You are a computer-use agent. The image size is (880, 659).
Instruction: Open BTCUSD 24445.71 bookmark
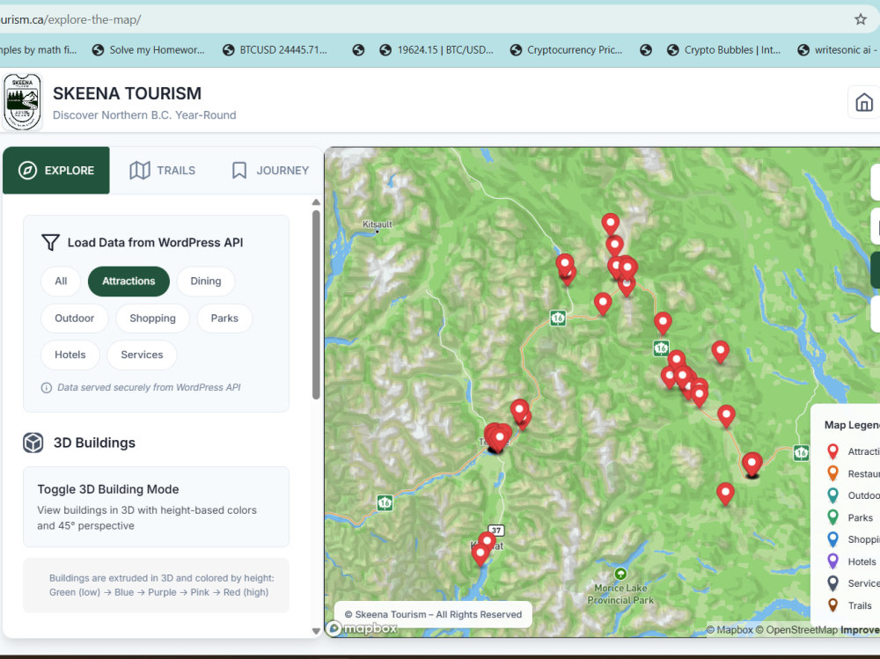[x=275, y=50]
